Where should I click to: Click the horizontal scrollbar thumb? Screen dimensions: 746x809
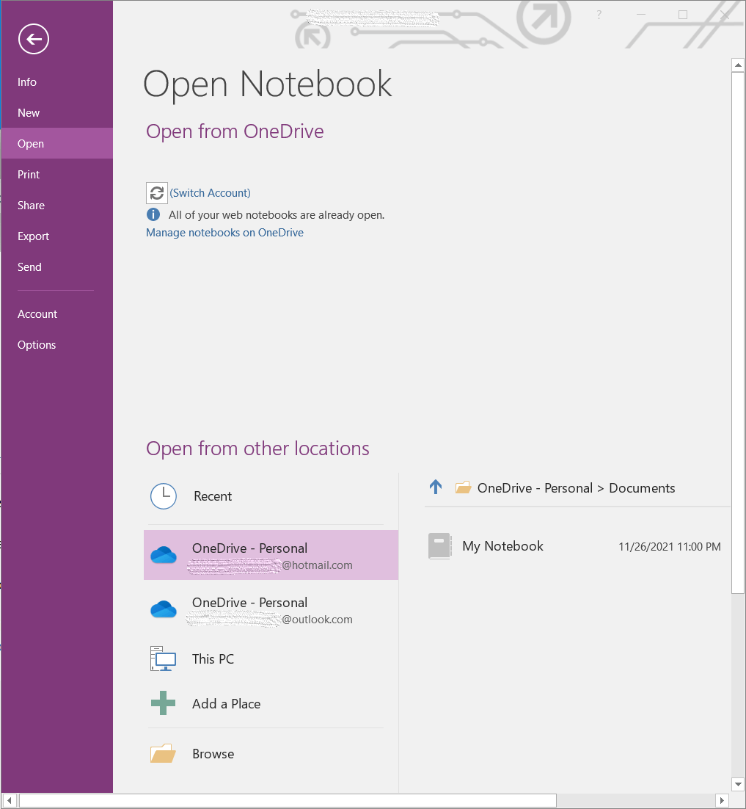tap(288, 801)
